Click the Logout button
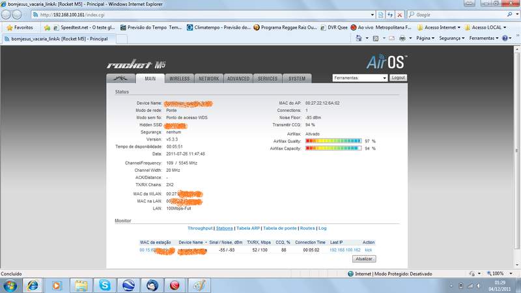This screenshot has height=293, width=521. (398, 77)
